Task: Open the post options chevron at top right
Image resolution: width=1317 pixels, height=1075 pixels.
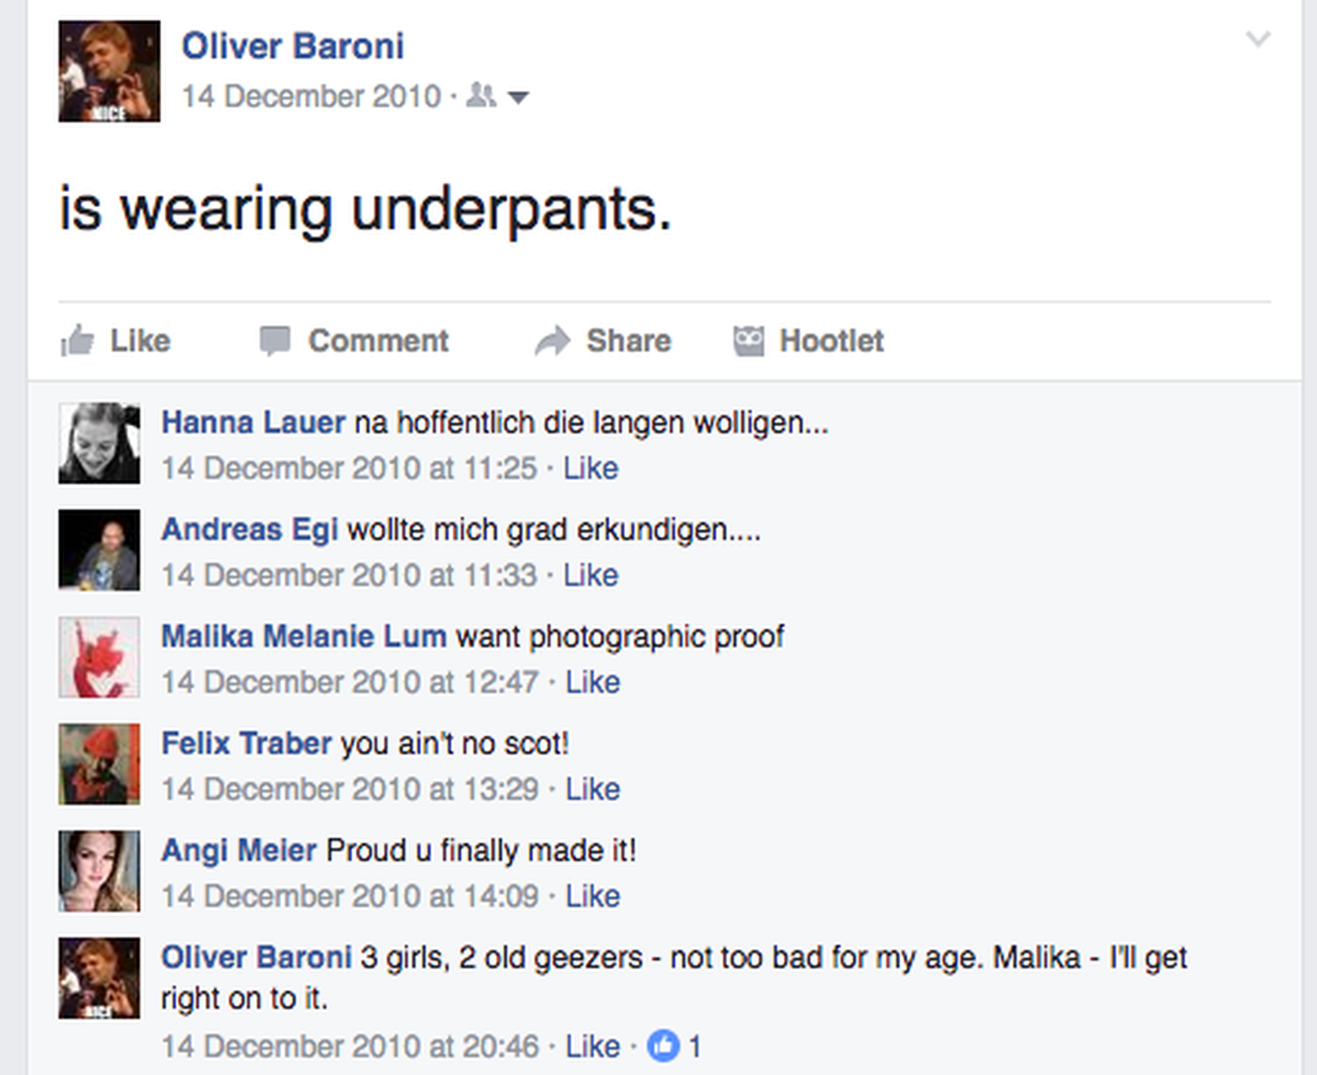Action: point(1257,39)
